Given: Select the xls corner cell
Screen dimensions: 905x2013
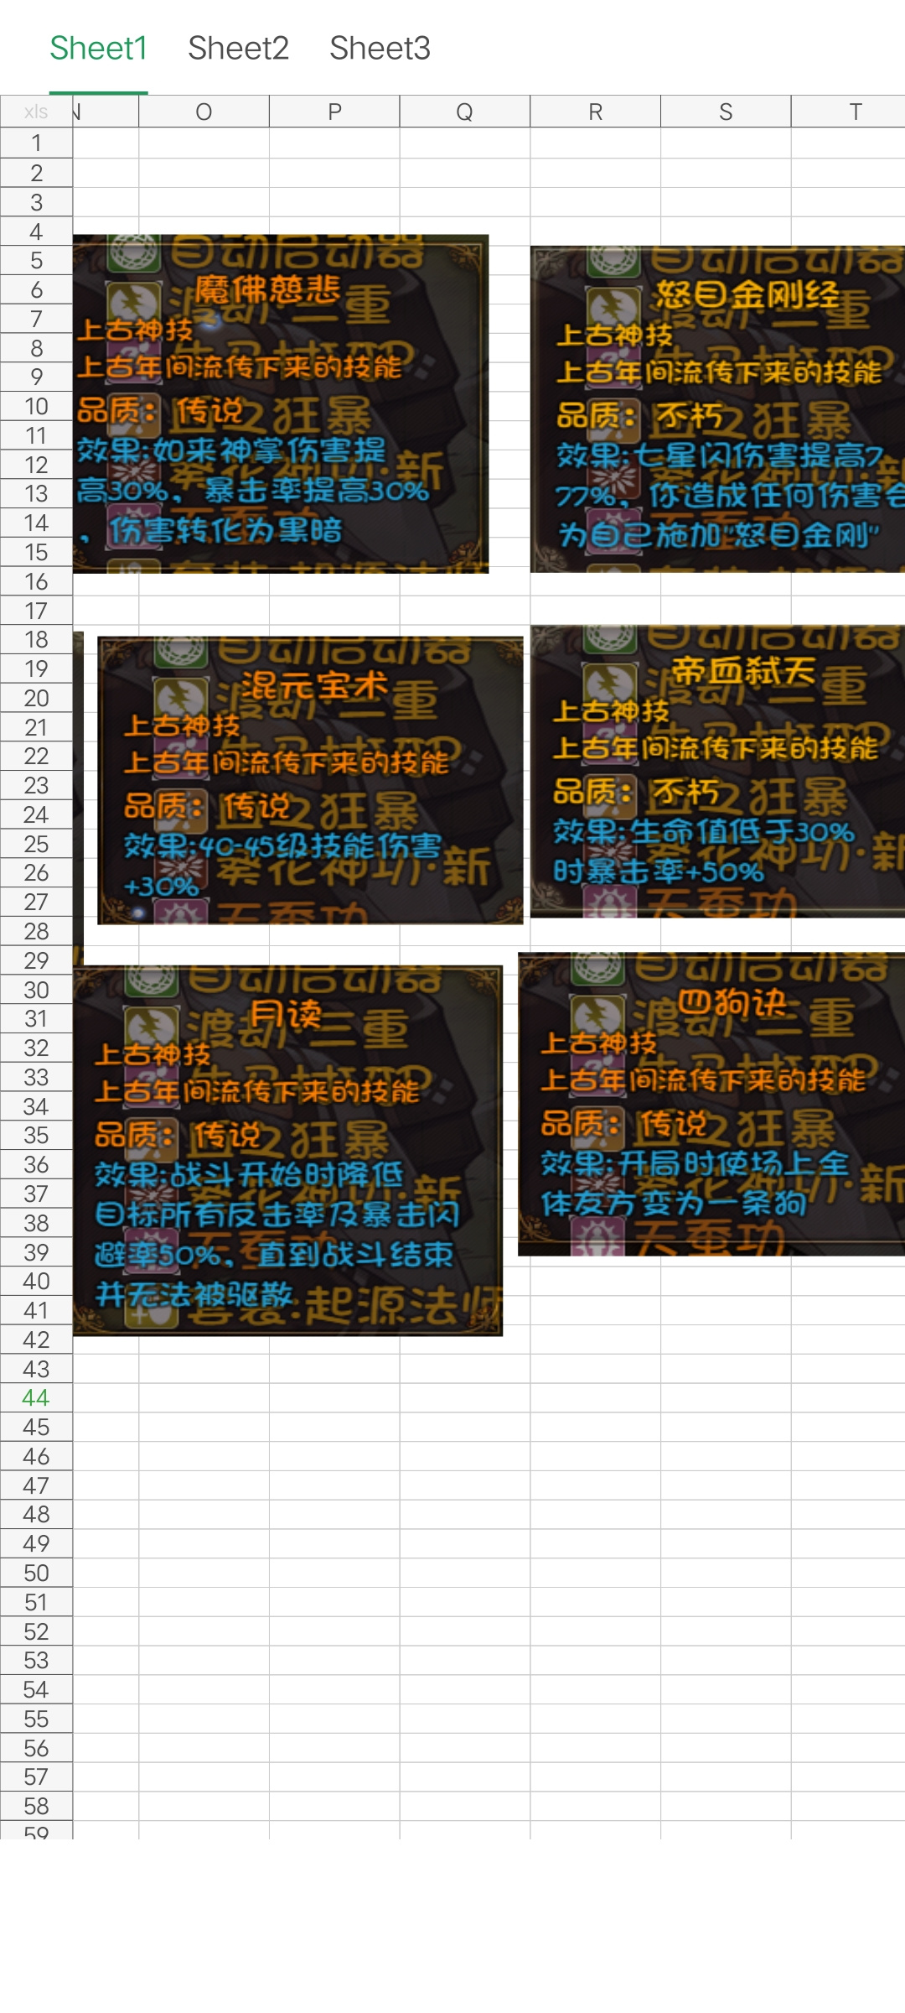Looking at the screenshot, I should tap(36, 112).
